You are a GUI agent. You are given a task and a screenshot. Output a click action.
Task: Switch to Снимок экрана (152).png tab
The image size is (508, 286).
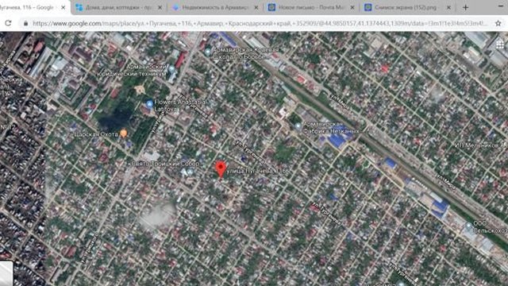[x=408, y=7]
